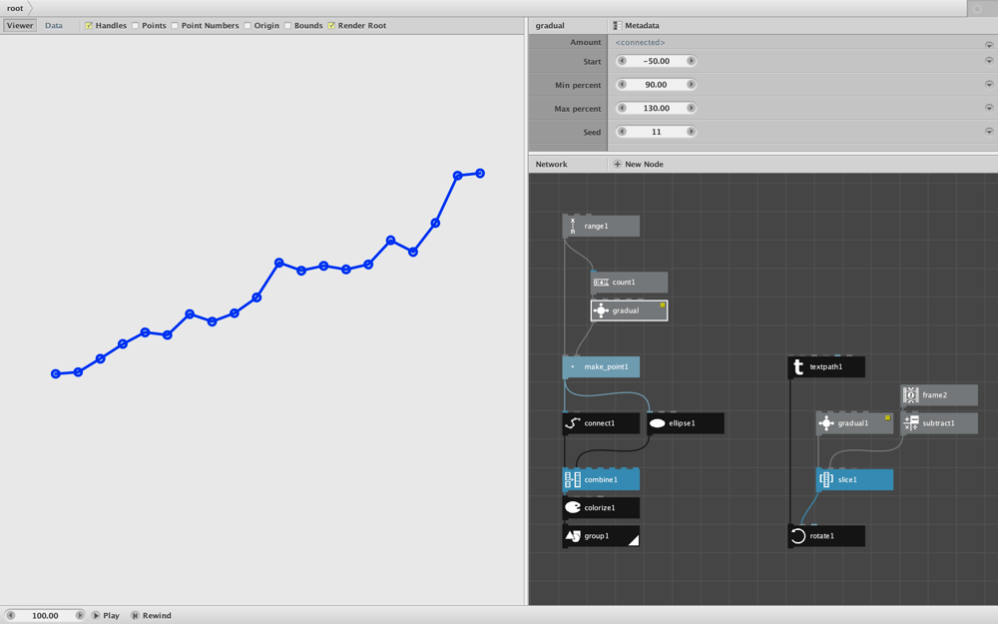Viewport: 998px width, 624px height.
Task: Open the Max percent dropdown arrow
Action: (989, 108)
